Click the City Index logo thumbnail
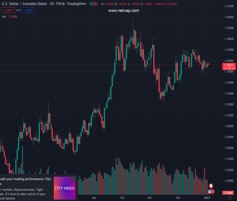237x201 pixels. [64, 188]
